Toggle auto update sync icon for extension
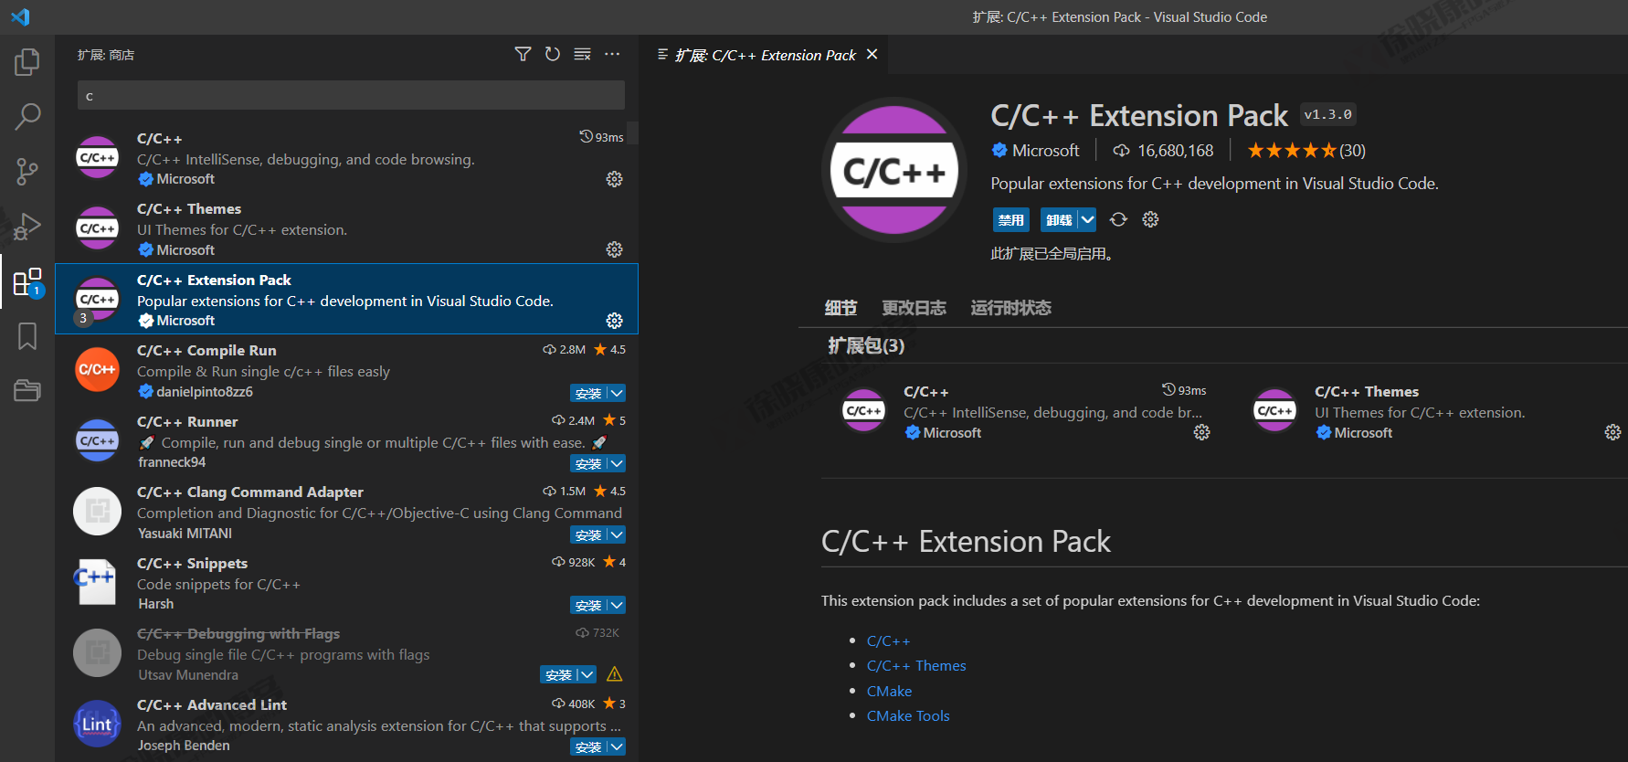 pos(1118,220)
